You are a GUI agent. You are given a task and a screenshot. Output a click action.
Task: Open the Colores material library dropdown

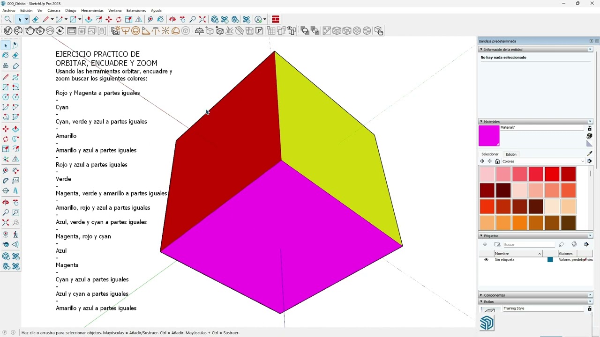543,161
